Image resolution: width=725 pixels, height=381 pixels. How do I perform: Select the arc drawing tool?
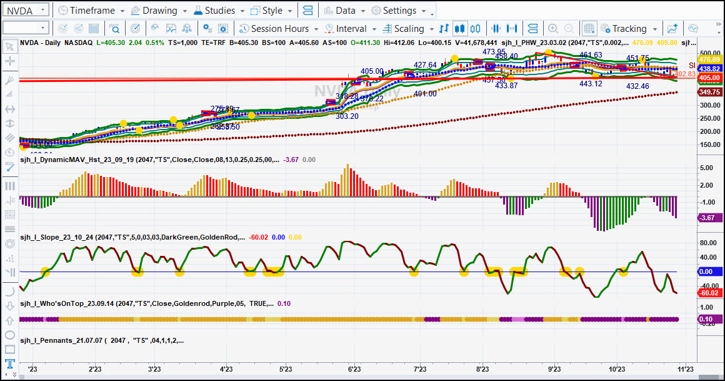9,292
